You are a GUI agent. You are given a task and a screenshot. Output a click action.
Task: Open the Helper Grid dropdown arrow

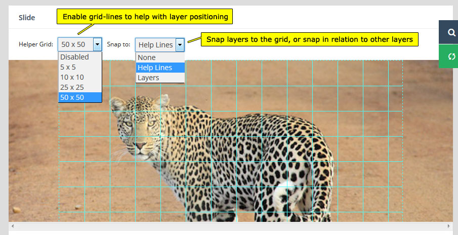97,44
